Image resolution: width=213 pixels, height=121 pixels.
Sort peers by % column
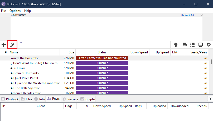pos(83,106)
